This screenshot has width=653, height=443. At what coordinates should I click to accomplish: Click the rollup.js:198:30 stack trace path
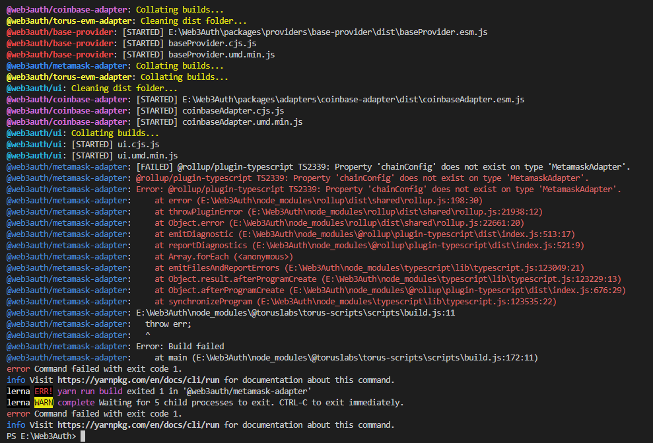[x=339, y=201]
